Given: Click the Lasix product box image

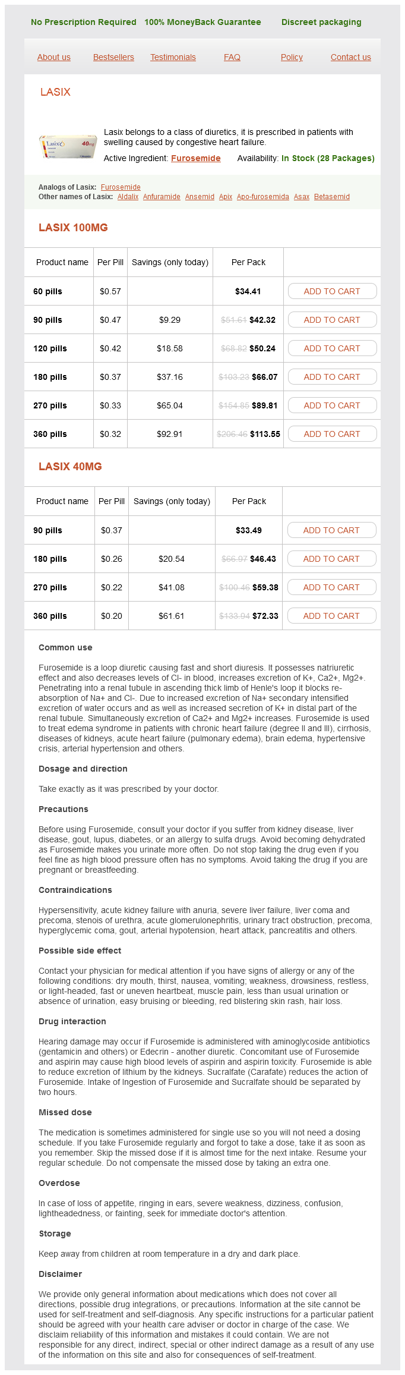Looking at the screenshot, I should (68, 146).
